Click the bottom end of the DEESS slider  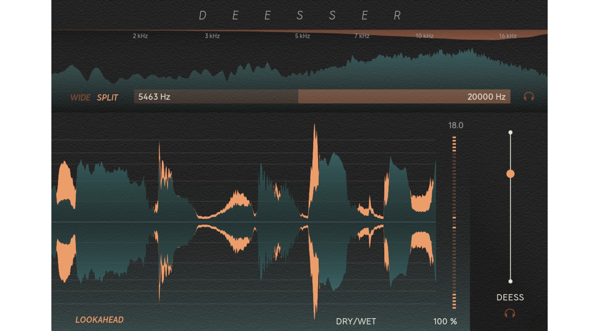click(510, 281)
